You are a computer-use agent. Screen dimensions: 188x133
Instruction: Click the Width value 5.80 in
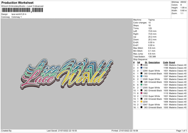183,11
